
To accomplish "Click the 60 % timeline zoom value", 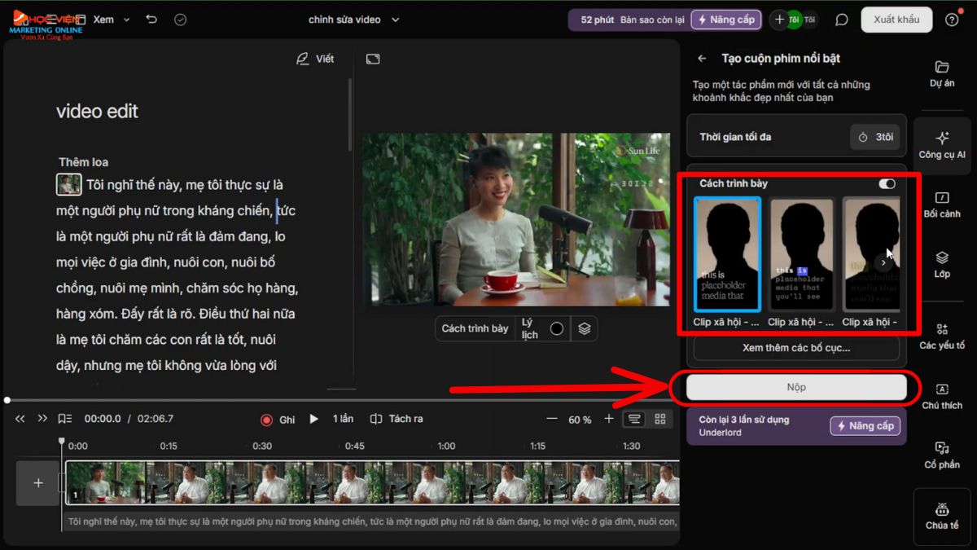I will pos(580,420).
